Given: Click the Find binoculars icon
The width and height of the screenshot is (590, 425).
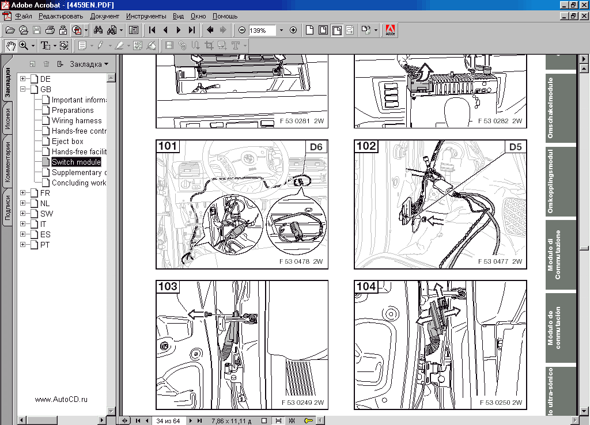Looking at the screenshot, I should (x=98, y=30).
